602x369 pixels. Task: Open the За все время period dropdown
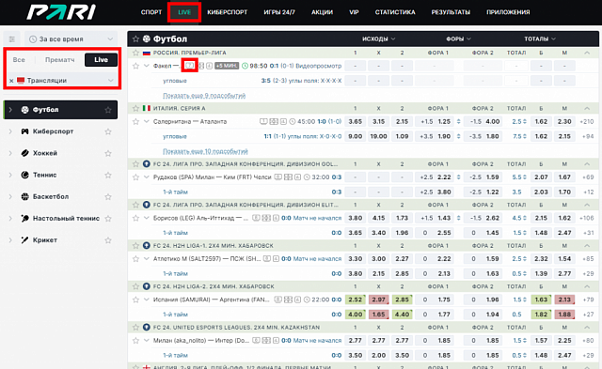point(71,39)
